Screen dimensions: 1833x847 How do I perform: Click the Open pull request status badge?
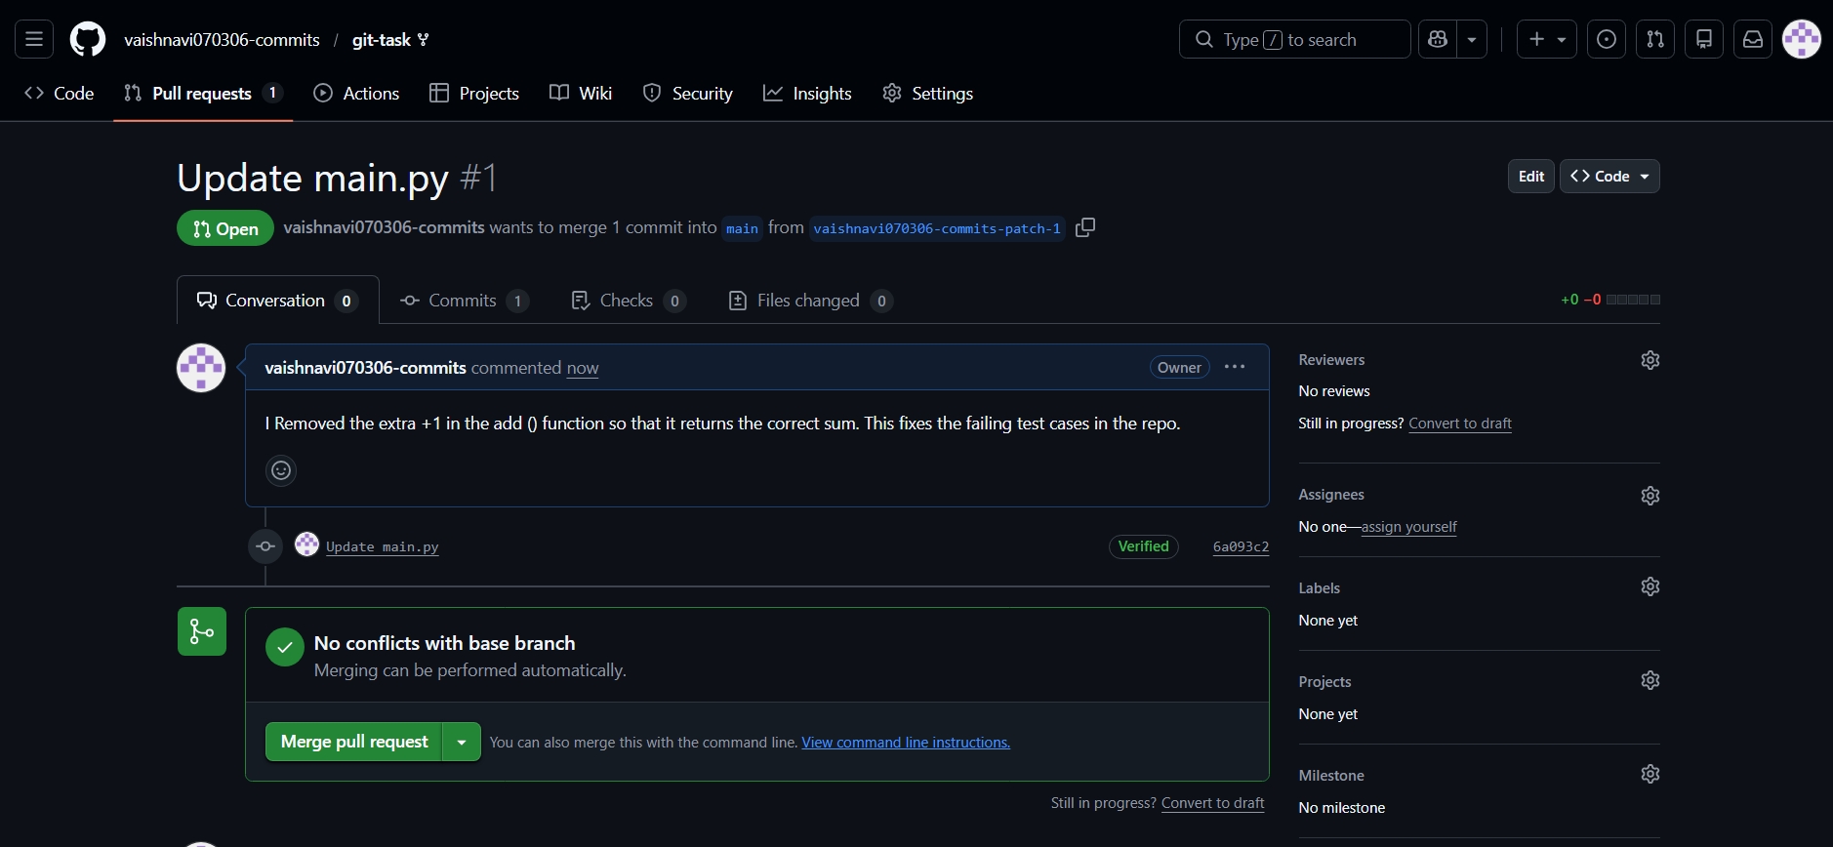click(x=225, y=228)
